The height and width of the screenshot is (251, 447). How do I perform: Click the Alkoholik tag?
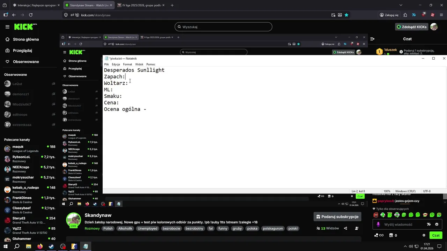(x=125, y=229)
